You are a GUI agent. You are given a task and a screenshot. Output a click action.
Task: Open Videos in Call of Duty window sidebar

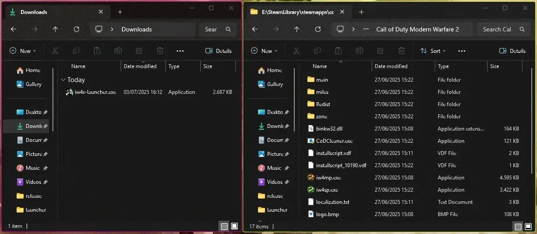click(270, 182)
